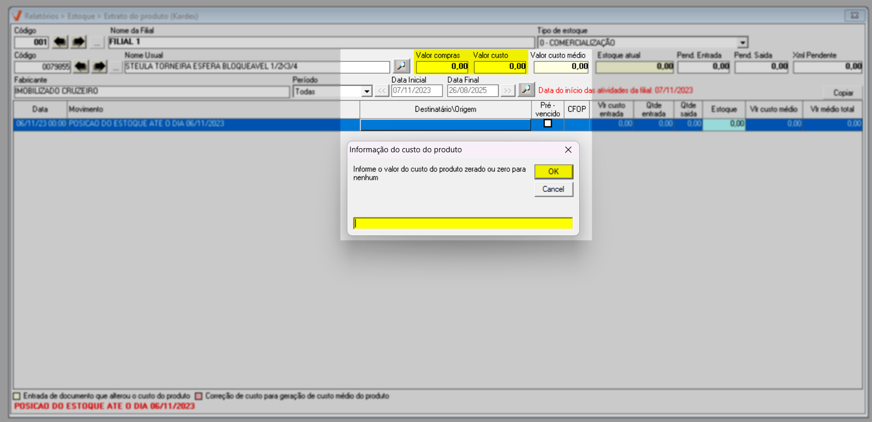Click the red cost-correction legend swatch
Screen dimensions: 872x422
point(198,396)
